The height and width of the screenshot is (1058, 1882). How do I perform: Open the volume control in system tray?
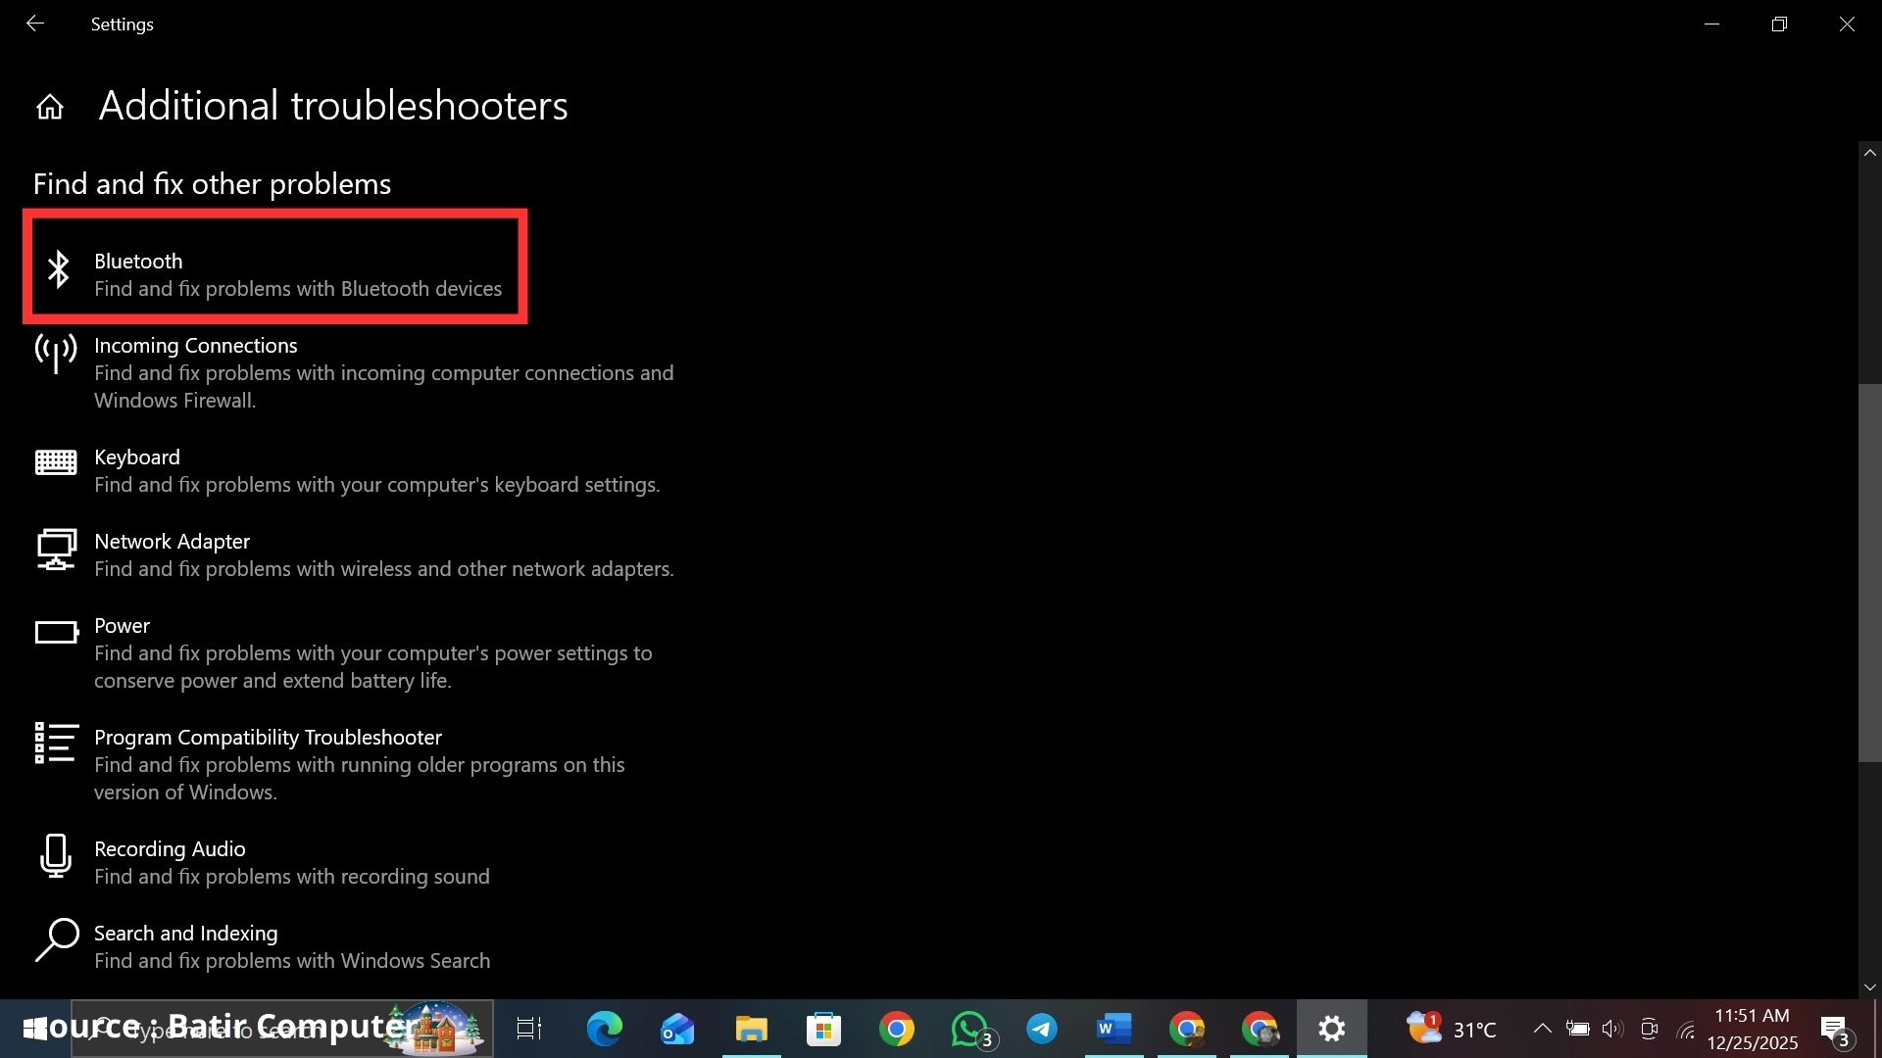[1612, 1029]
